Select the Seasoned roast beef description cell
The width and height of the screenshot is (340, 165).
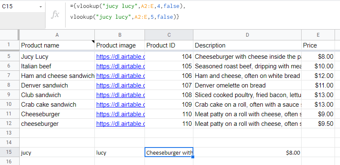coord(247,66)
